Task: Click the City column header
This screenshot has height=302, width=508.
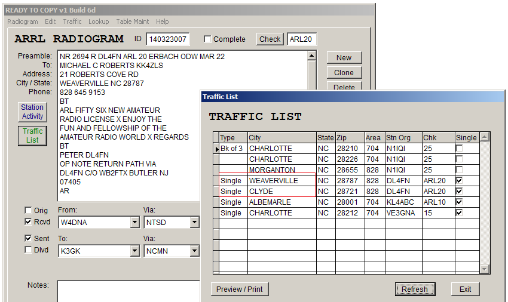Action: 282,137
